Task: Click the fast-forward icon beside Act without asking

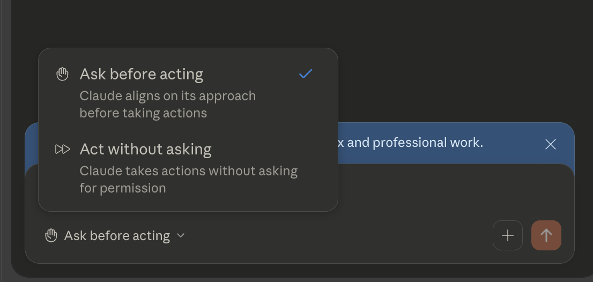Action: (63, 150)
